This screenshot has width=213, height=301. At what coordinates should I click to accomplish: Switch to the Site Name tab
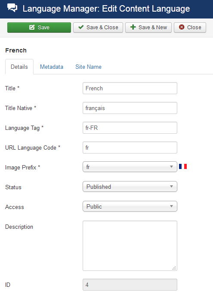[88, 67]
